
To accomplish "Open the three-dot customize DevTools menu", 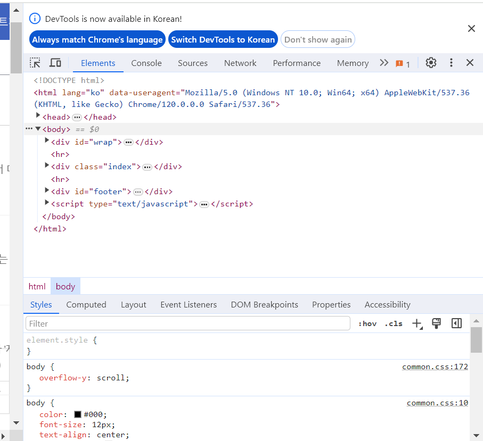I will 451,63.
